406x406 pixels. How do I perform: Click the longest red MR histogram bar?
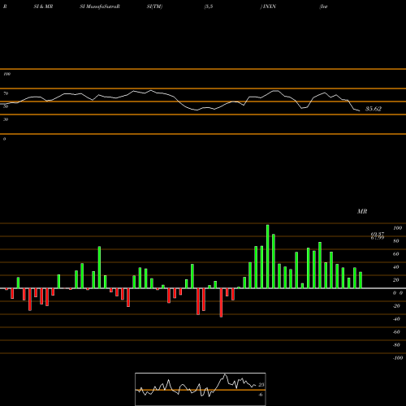point(221,303)
